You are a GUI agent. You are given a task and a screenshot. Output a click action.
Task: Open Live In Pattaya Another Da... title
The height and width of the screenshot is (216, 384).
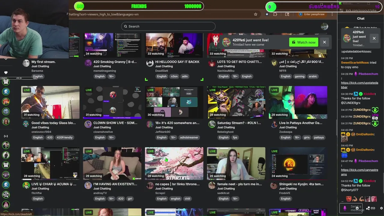(x=301, y=123)
